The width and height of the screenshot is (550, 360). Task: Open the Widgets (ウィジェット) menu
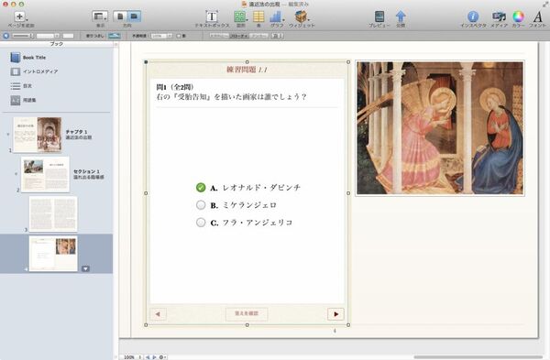tap(301, 16)
